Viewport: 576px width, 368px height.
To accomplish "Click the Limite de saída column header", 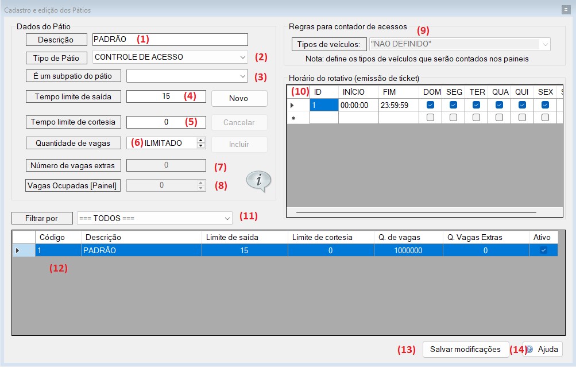I will pos(245,237).
